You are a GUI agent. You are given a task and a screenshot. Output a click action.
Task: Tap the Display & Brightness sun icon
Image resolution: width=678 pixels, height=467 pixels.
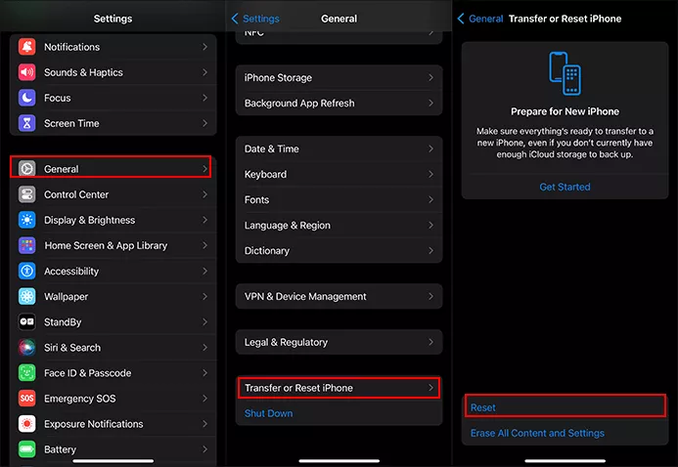[x=26, y=220]
